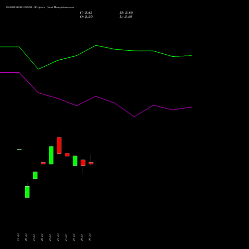Select the 21 Jul date label

(34, 237)
